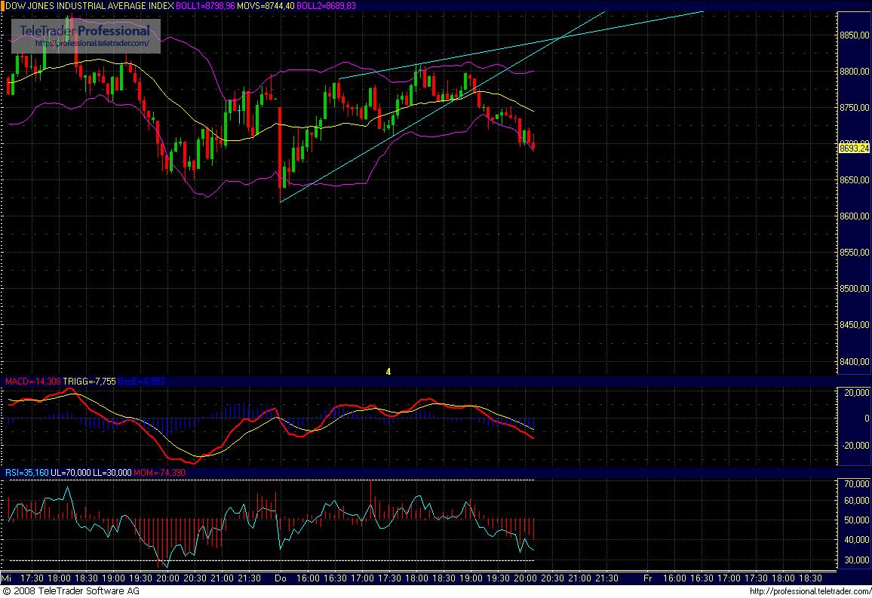Click the 50,000 RSI scale label

pyautogui.click(x=856, y=520)
